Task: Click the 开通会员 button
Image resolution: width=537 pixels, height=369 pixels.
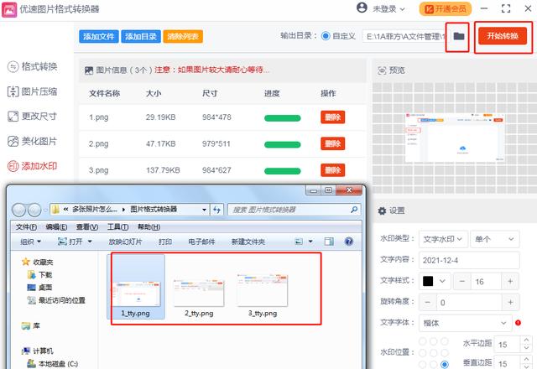Action: point(446,9)
